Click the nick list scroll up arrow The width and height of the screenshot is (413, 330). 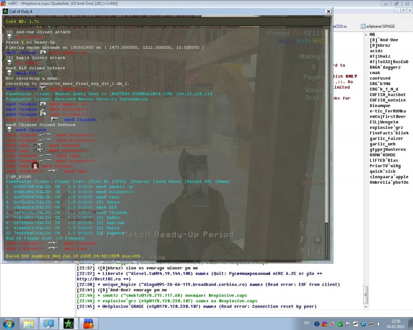[x=366, y=35]
